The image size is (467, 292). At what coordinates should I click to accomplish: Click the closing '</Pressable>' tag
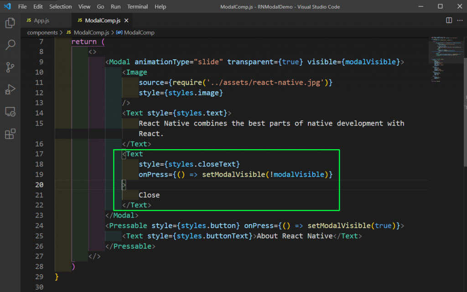pos(130,246)
